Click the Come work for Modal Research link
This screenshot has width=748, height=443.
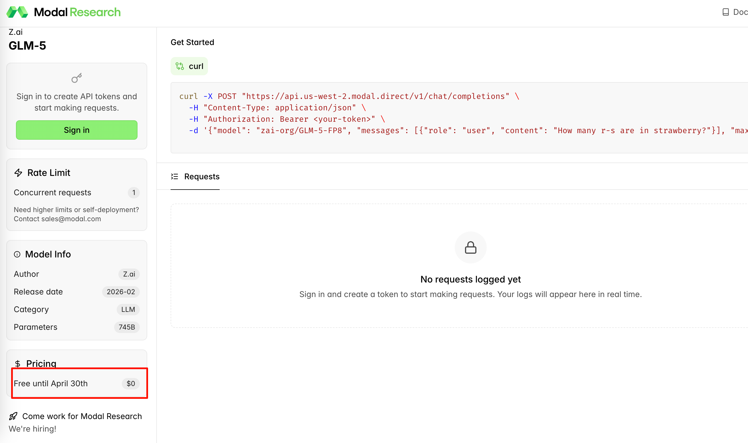click(82, 416)
